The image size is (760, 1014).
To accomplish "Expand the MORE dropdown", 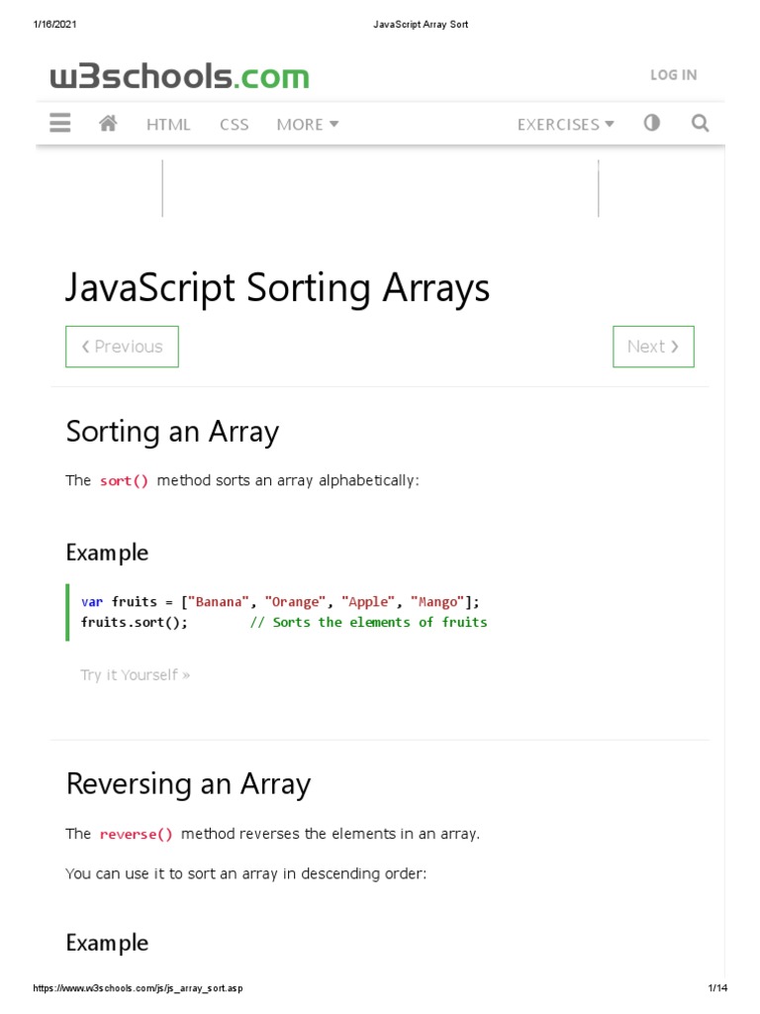I will click(x=308, y=124).
